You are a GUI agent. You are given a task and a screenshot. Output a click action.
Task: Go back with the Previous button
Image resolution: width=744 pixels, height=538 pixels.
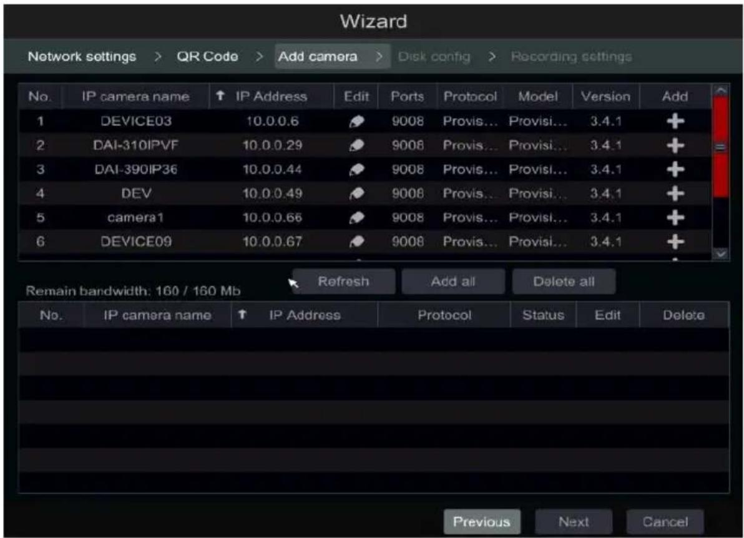coord(482,522)
